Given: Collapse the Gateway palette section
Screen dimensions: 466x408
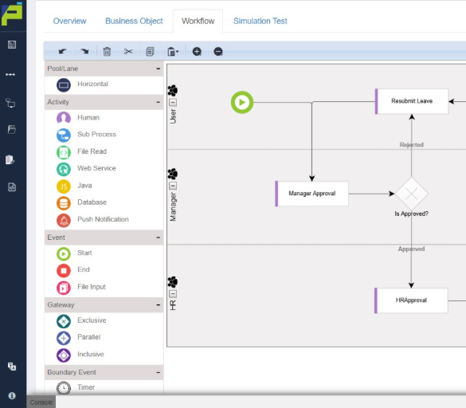Looking at the screenshot, I should point(158,305).
